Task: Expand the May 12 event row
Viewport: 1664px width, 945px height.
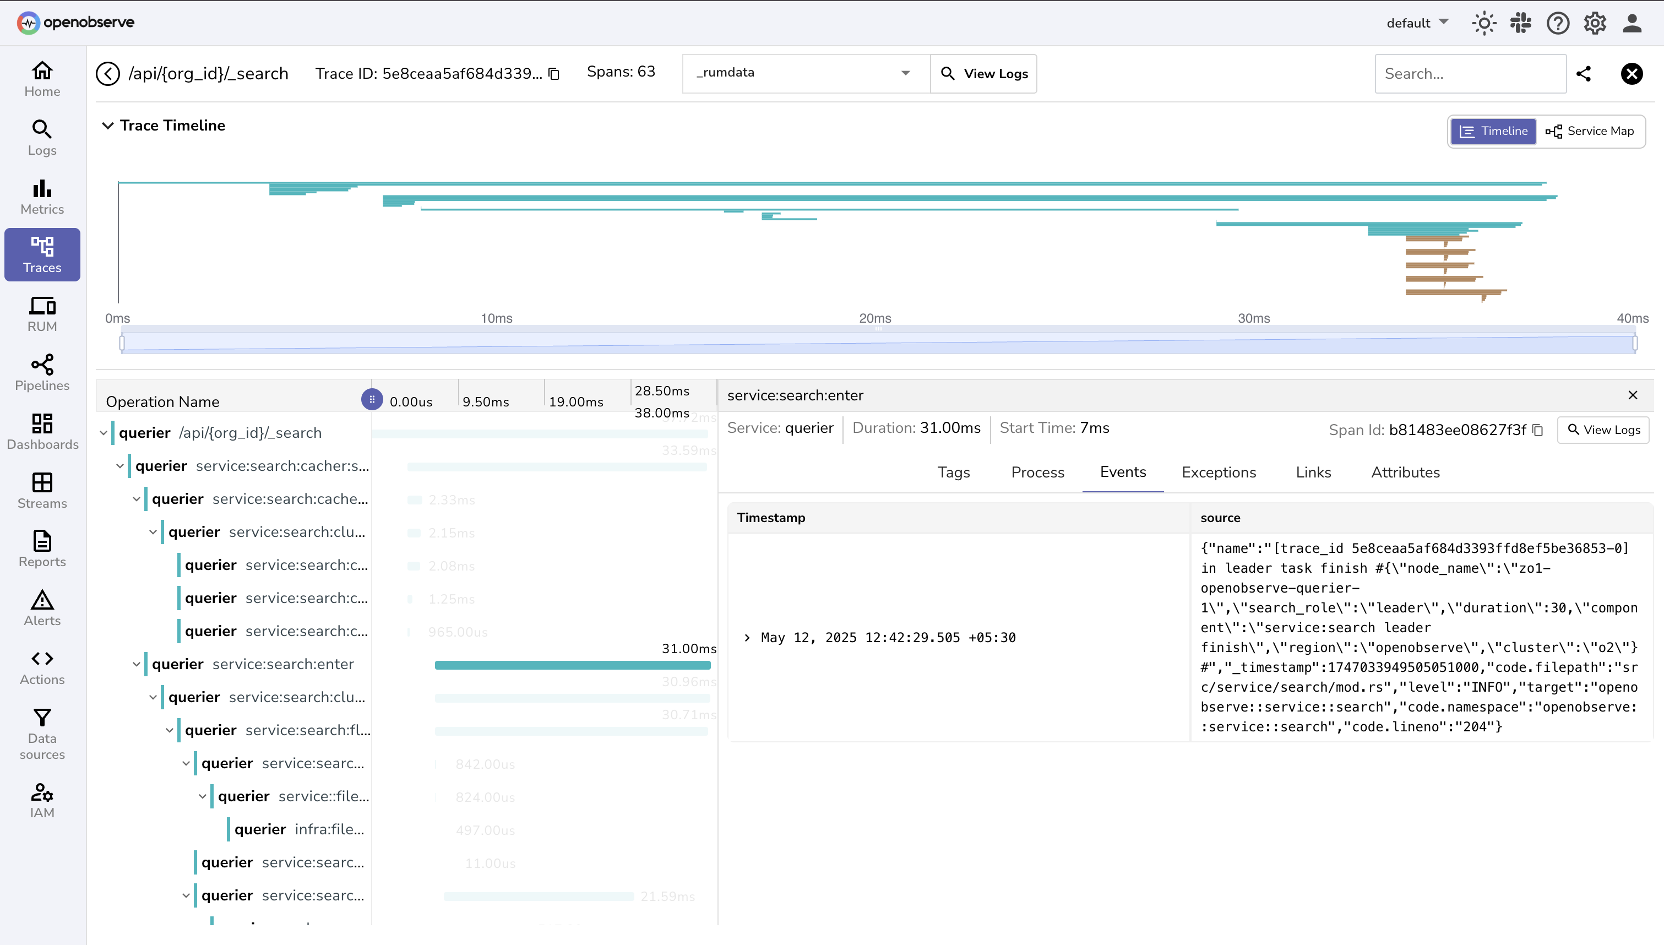Action: coord(747,637)
